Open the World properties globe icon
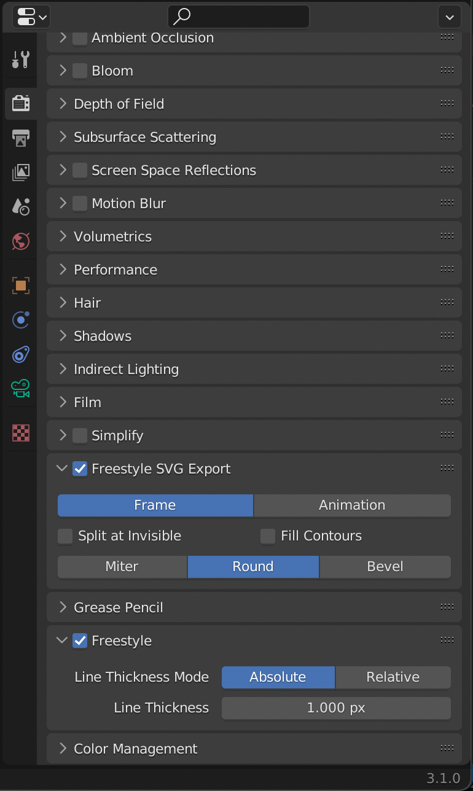 tap(21, 241)
